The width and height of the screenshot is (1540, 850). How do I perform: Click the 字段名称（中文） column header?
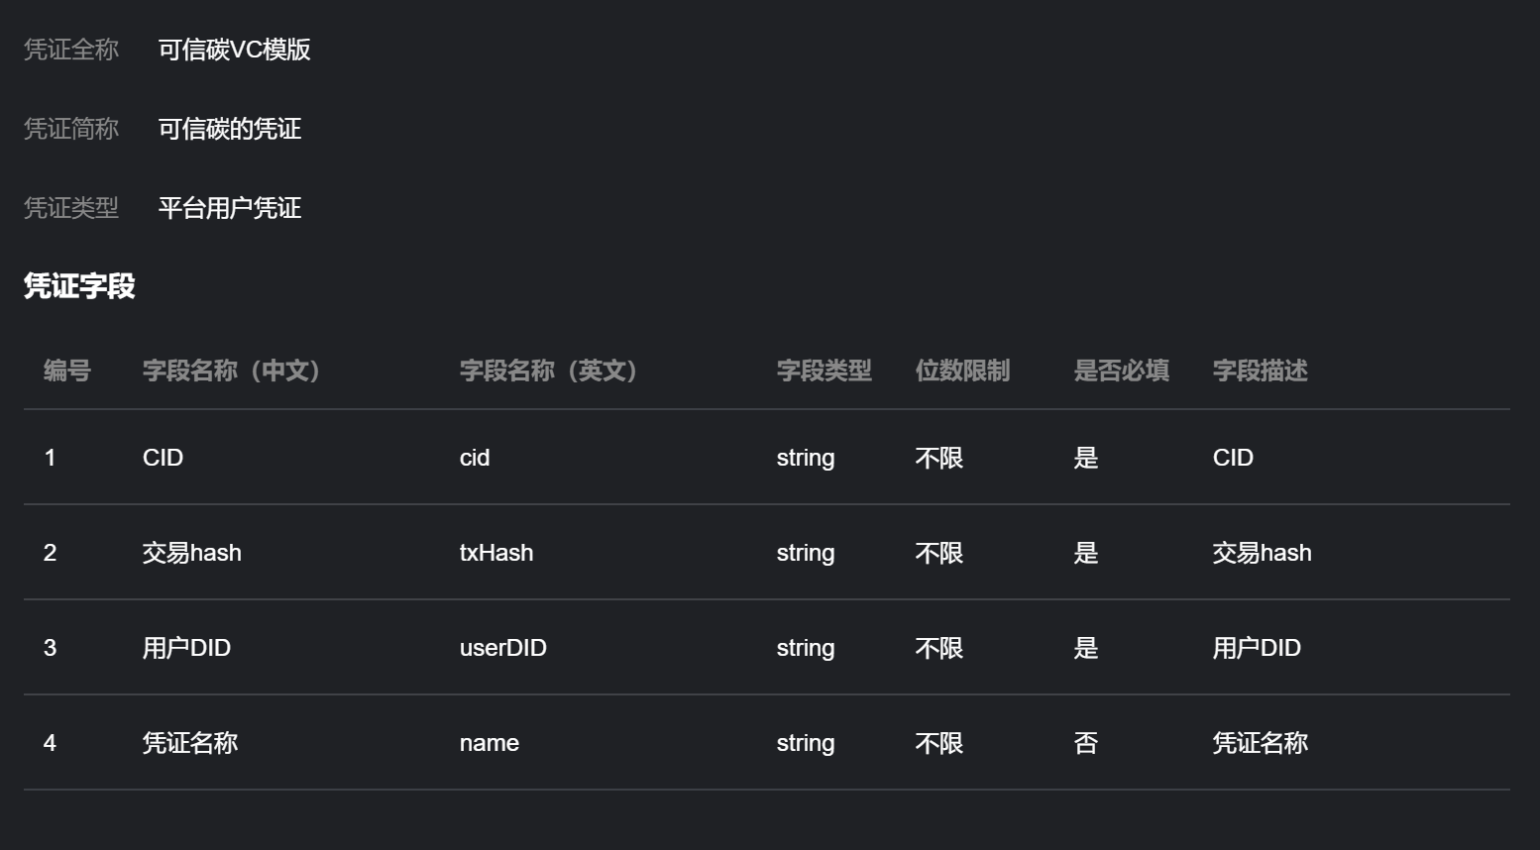point(236,371)
